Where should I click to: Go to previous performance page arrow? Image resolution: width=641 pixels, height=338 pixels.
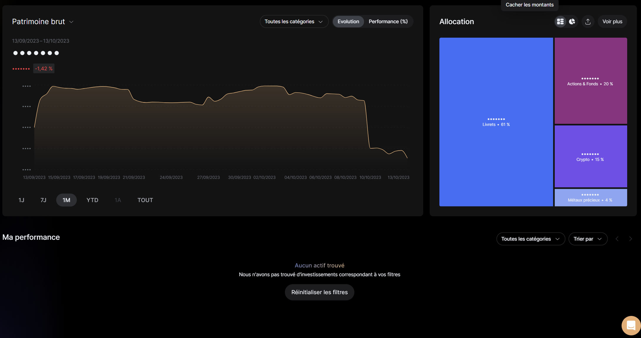(617, 239)
